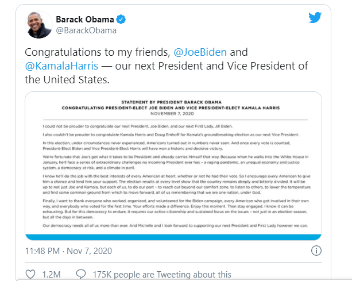Open Barack Obama's profile photo

pos(37,24)
